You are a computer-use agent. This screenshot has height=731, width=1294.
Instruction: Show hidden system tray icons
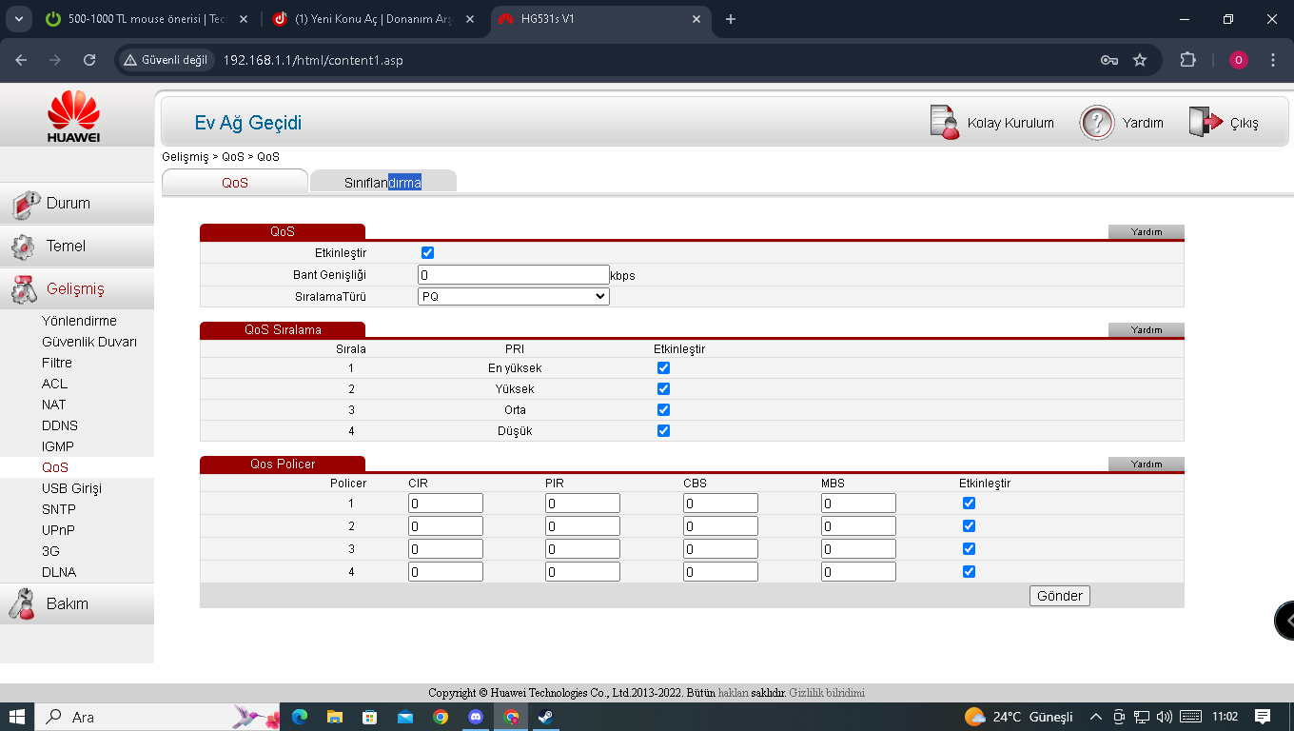tap(1095, 717)
